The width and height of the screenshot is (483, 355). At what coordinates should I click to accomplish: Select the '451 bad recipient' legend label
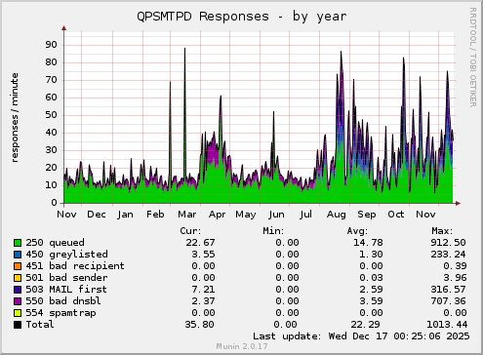click(x=75, y=266)
